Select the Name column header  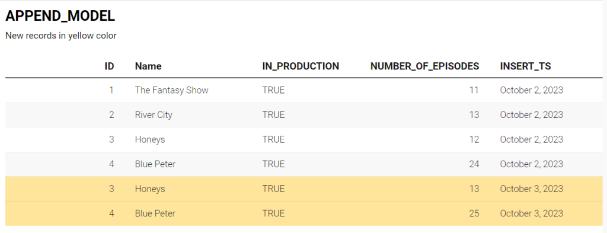tap(148, 66)
